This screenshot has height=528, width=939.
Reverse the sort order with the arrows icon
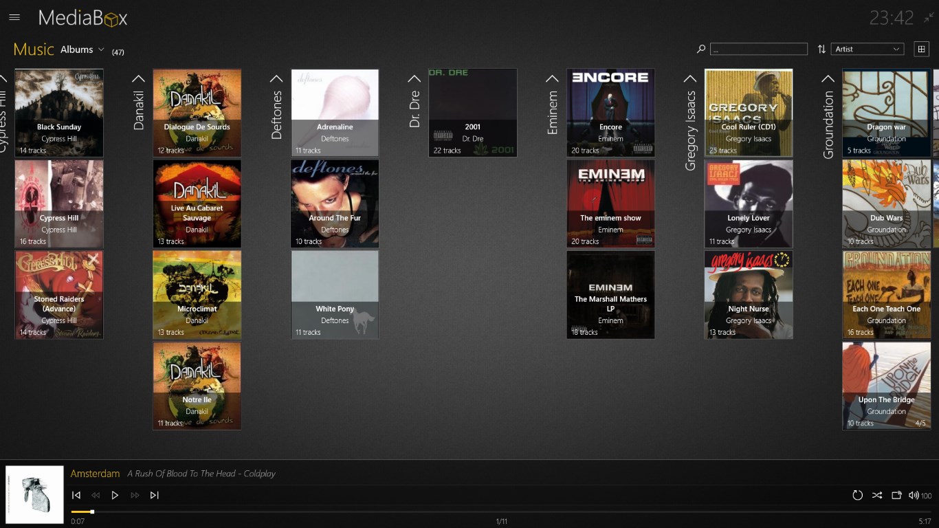point(821,49)
